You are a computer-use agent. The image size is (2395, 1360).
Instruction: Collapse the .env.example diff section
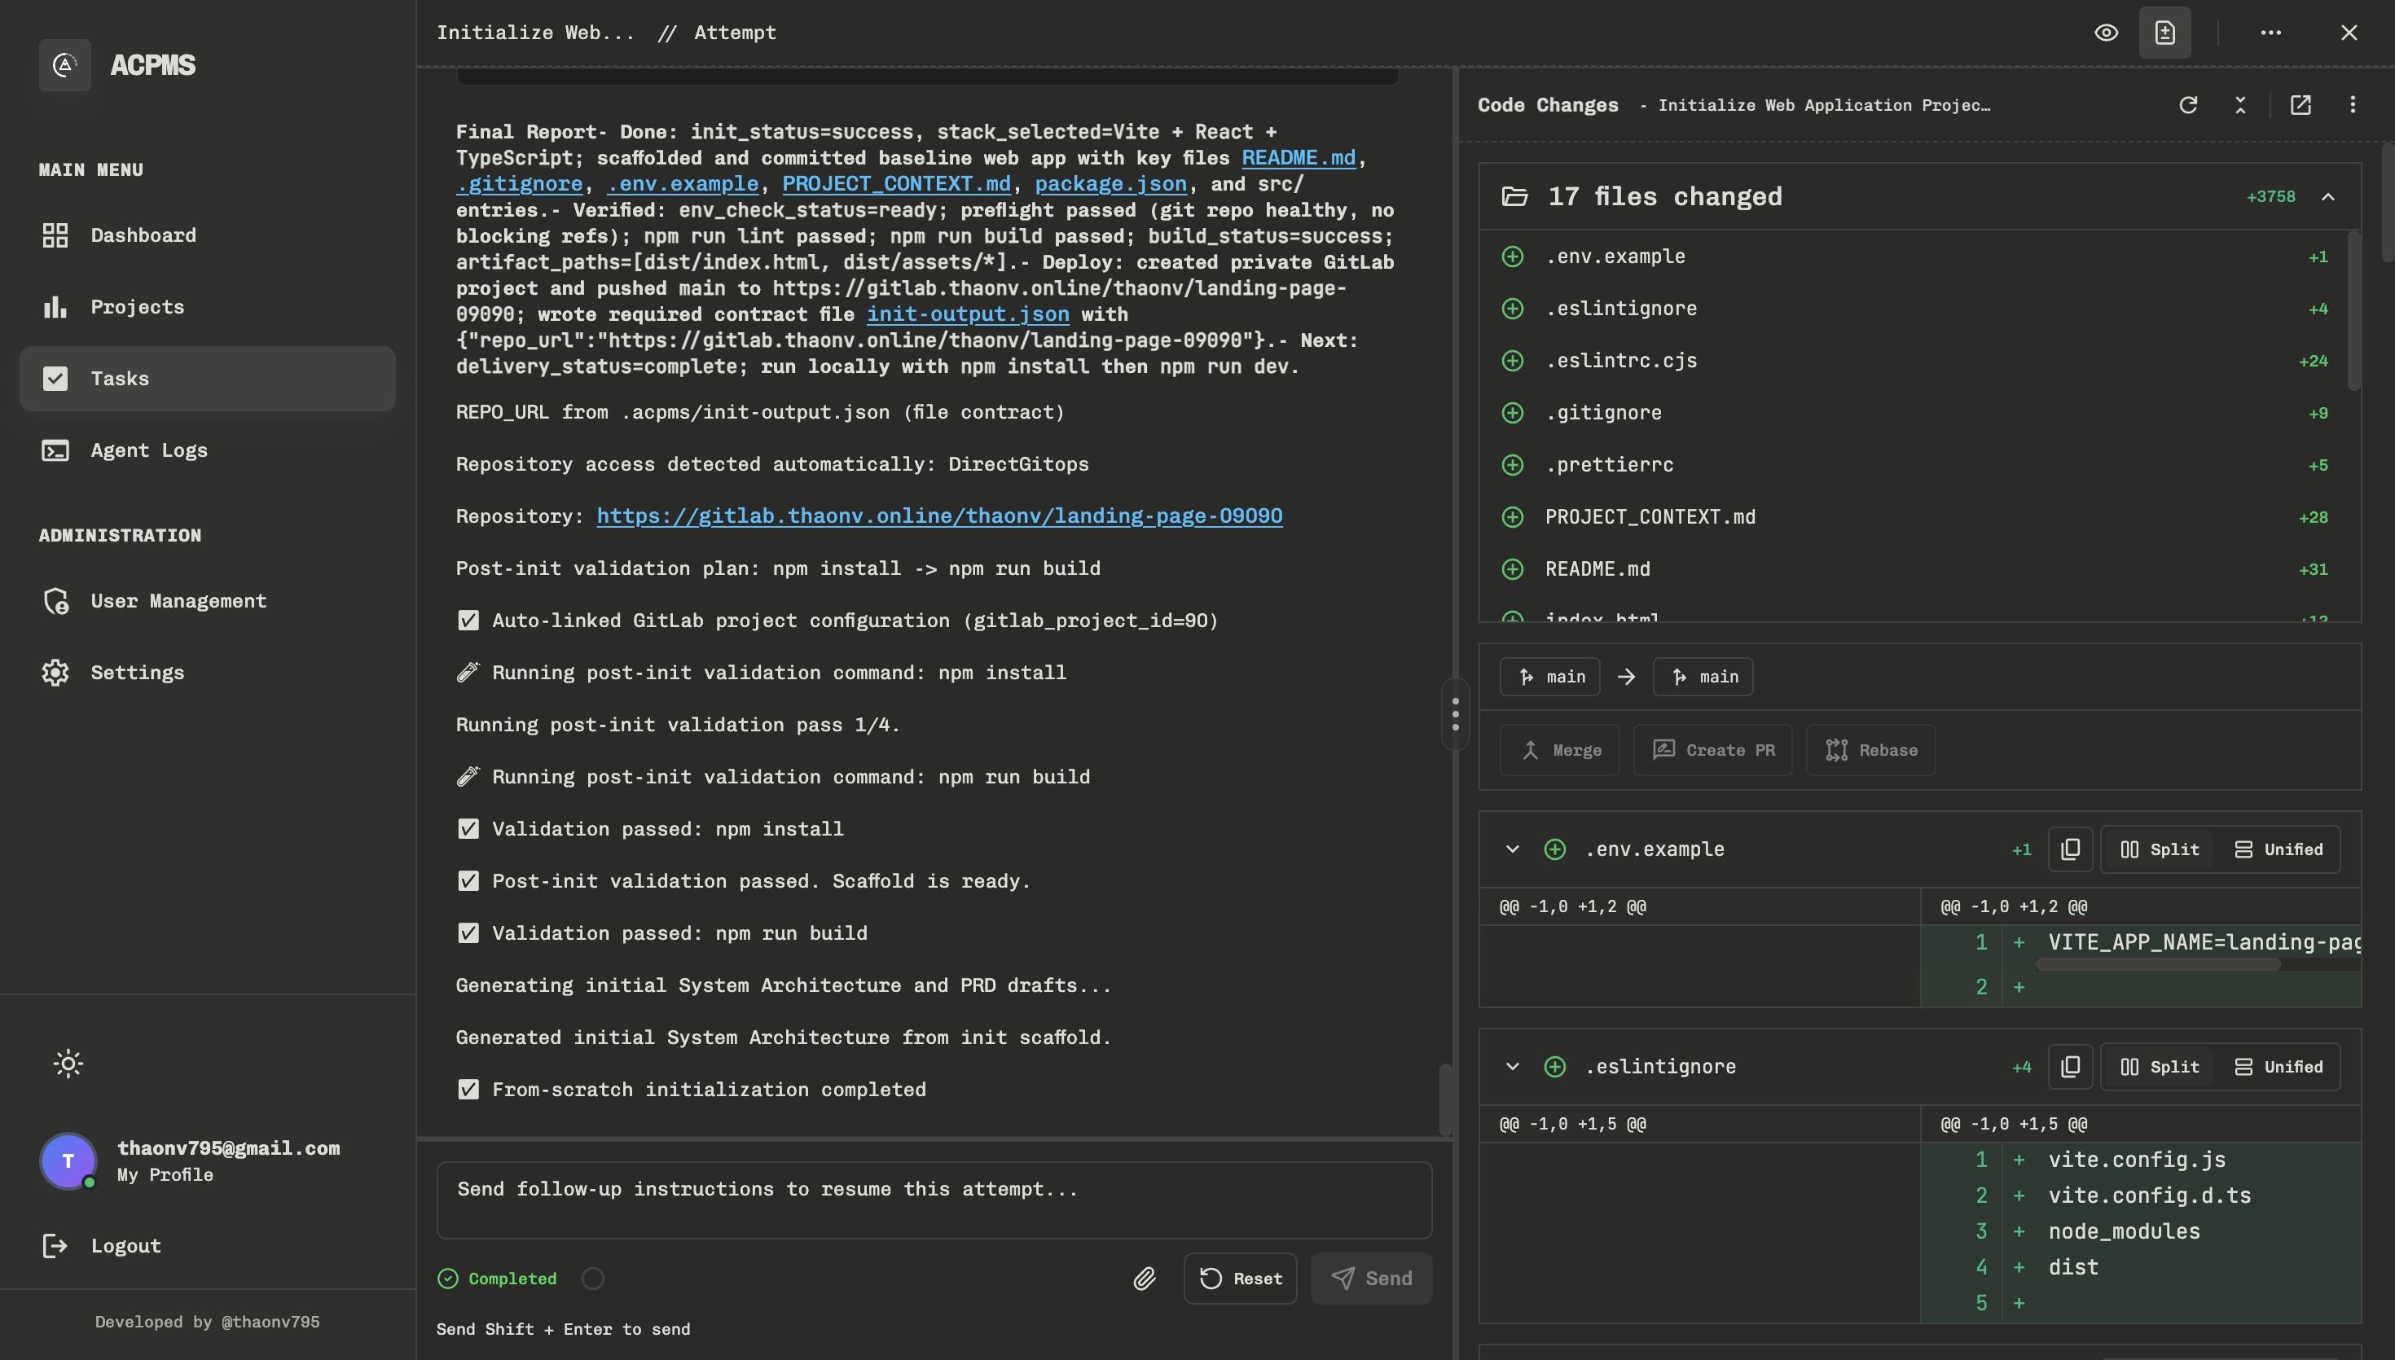click(x=1512, y=849)
